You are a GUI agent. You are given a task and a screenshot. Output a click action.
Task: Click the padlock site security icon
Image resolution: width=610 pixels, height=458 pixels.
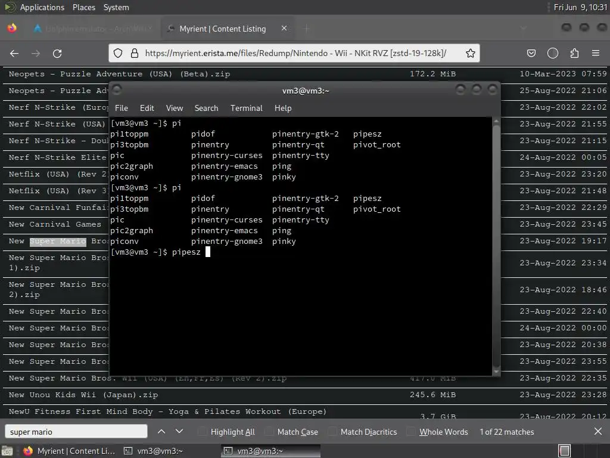tap(135, 53)
